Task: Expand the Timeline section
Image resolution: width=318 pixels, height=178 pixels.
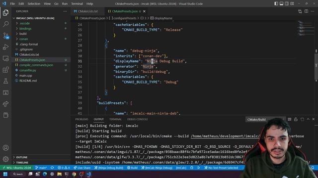Action: 22,163
